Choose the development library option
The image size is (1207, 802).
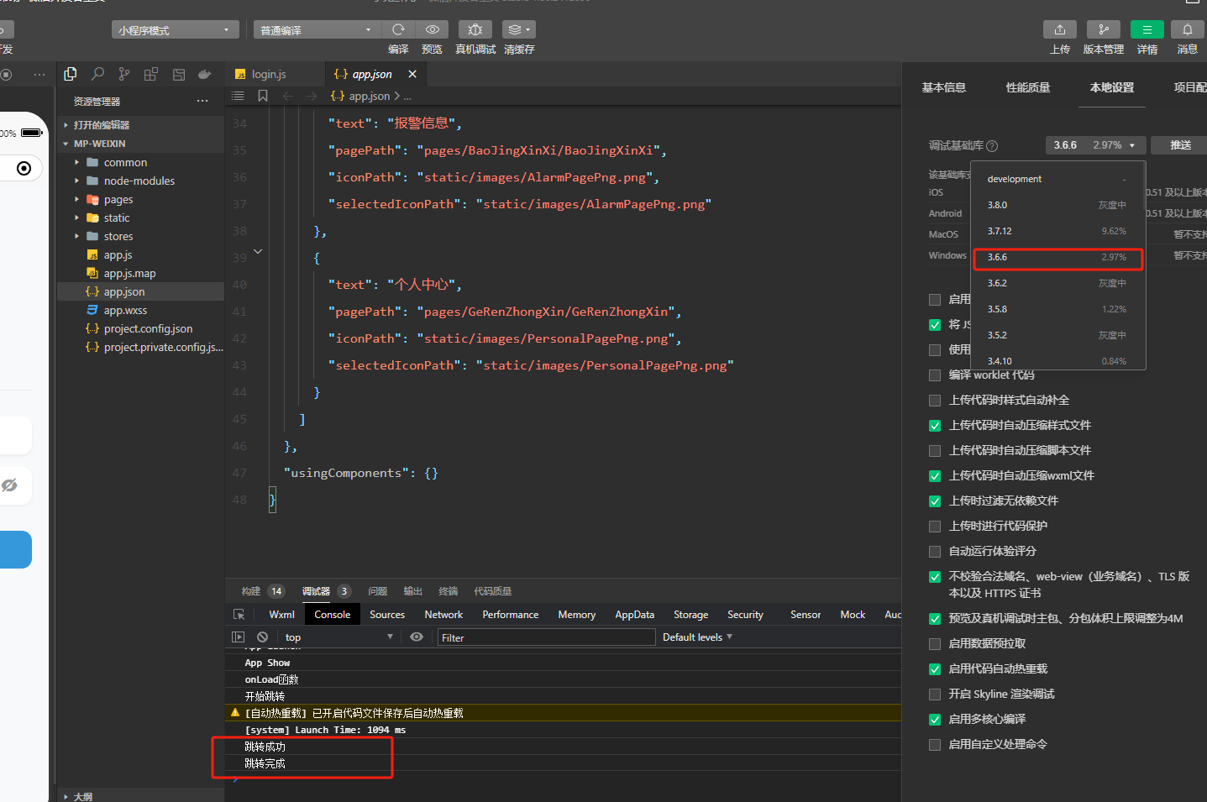(1058, 179)
